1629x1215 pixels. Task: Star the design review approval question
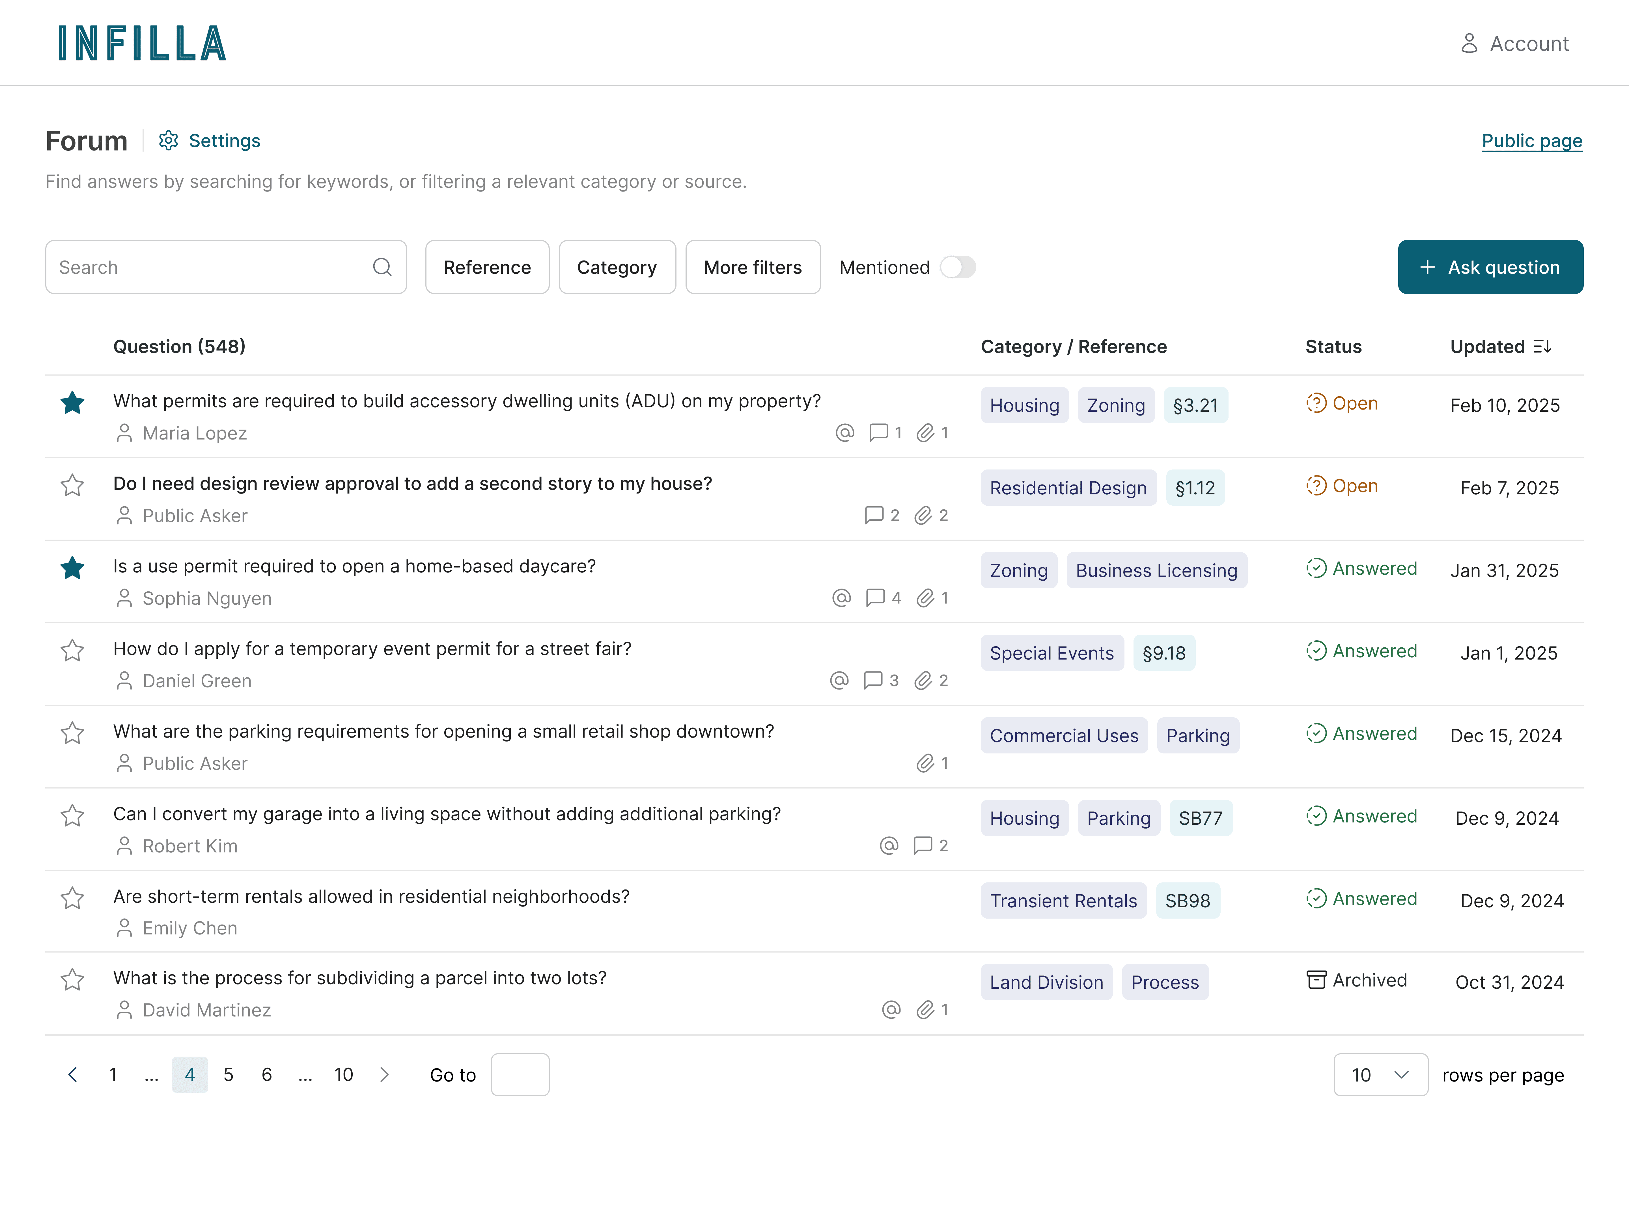coord(72,485)
